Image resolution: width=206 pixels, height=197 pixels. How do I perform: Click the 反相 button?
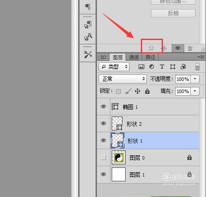[173, 13]
